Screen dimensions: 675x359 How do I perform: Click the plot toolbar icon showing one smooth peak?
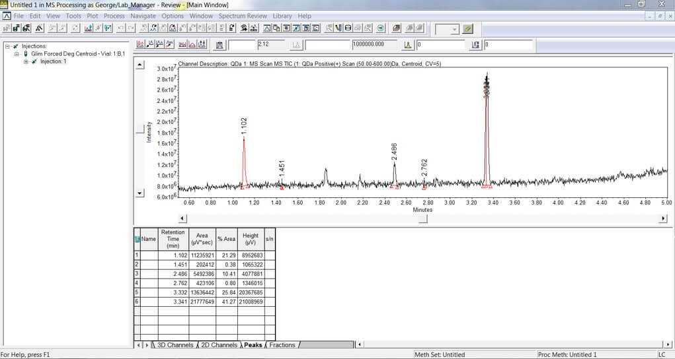tap(192, 44)
